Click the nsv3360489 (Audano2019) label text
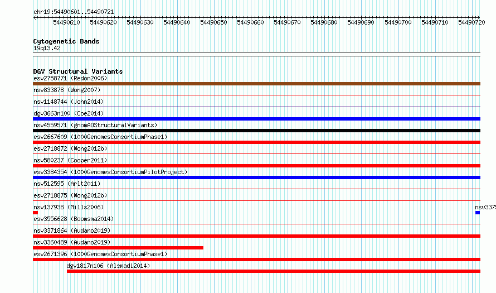496x293 pixels. click(72, 242)
